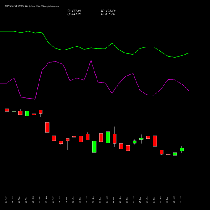Click the 19 Dec date label
The image size is (210, 210).
pos(154,200)
